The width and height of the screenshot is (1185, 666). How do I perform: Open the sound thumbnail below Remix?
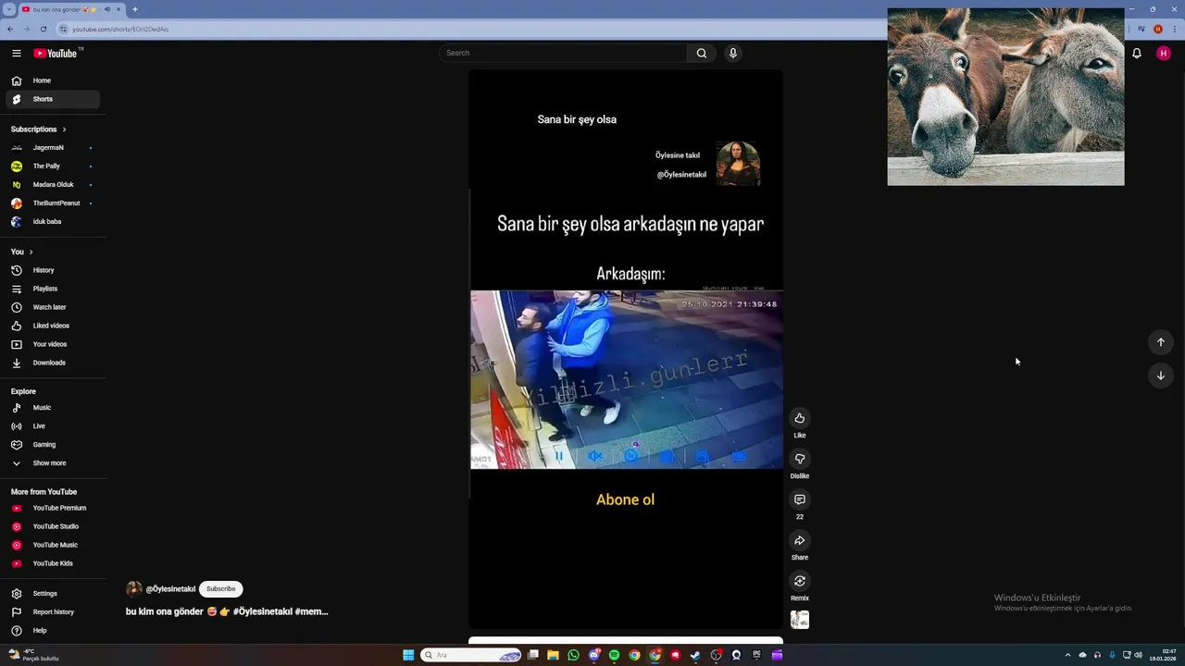pos(800,620)
